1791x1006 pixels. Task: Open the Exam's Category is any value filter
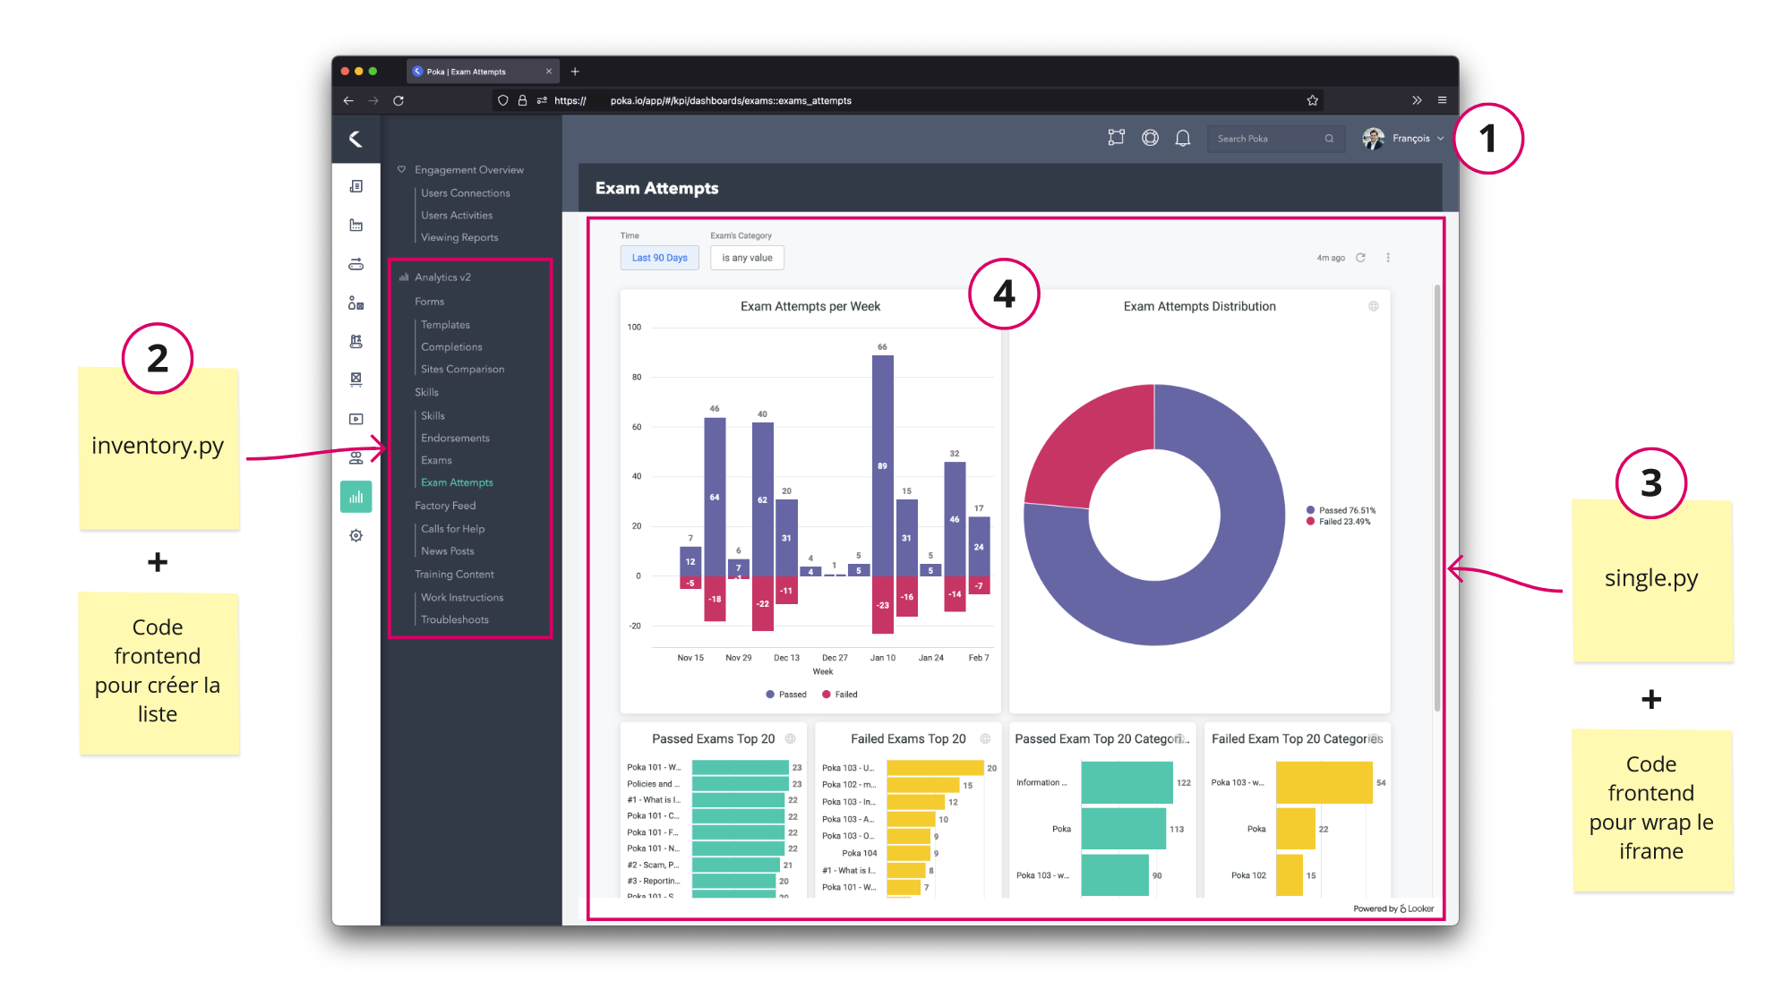747,258
